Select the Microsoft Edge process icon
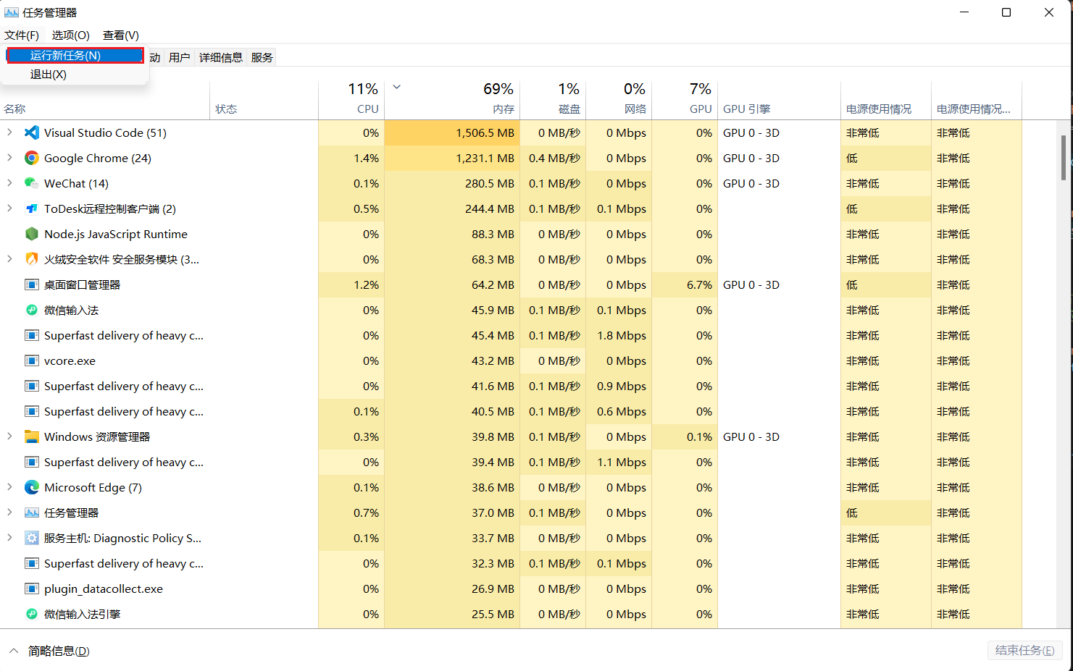This screenshot has width=1073, height=671. [32, 487]
